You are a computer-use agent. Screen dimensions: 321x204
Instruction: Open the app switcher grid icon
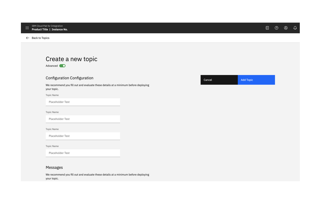click(x=27, y=28)
